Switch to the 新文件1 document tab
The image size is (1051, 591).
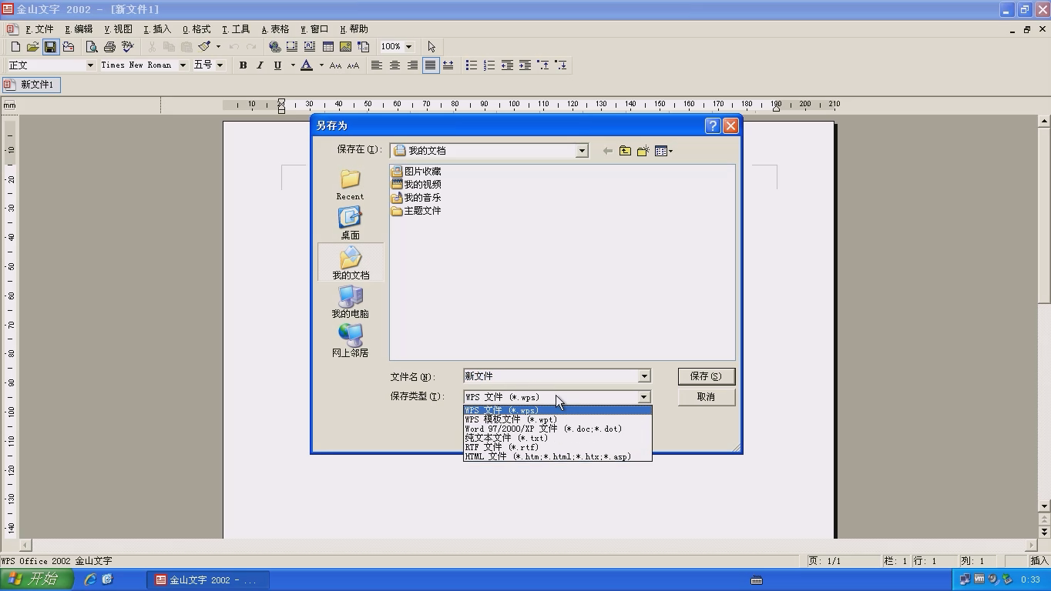32,85
